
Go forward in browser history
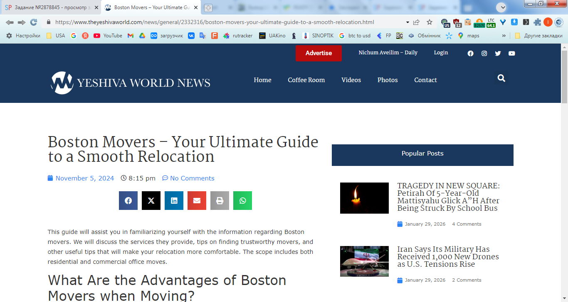(x=22, y=22)
